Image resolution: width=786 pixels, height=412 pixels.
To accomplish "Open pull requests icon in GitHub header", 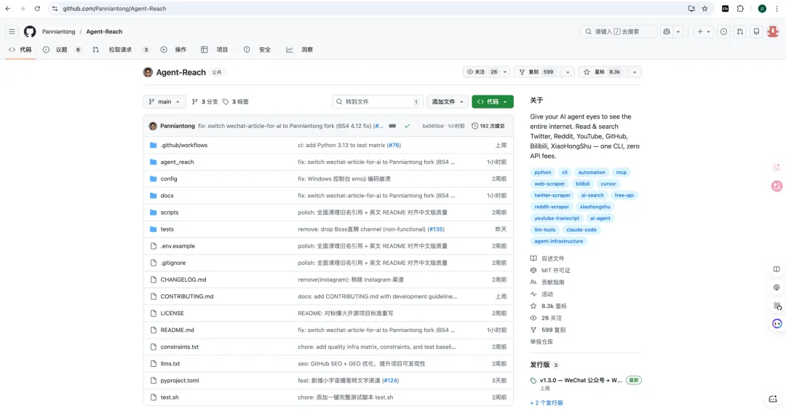I will [x=740, y=31].
